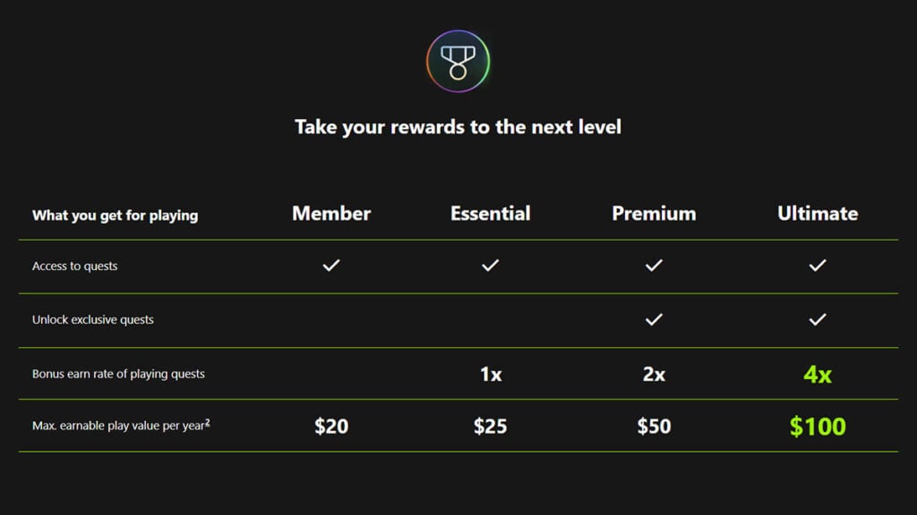
Task: Select the Premium column header
Action: [x=654, y=214]
